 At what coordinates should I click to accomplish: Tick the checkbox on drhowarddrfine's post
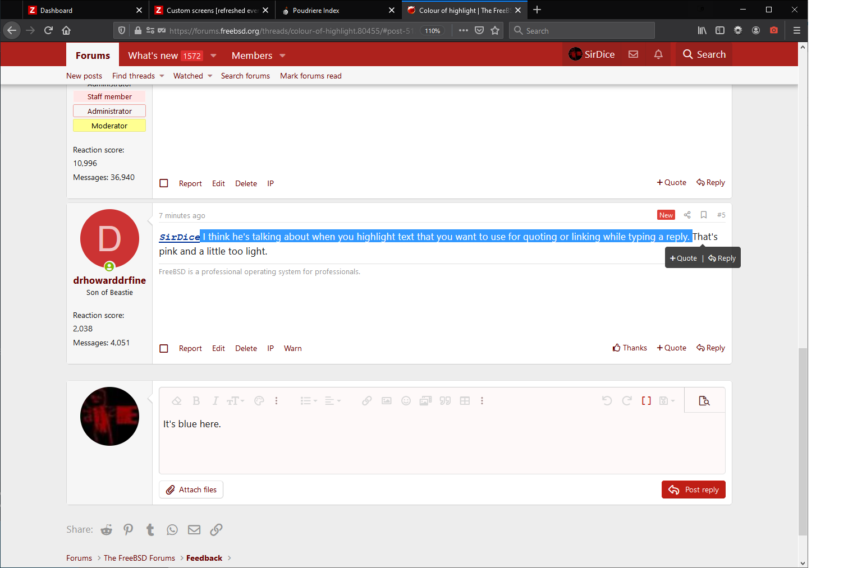point(164,349)
